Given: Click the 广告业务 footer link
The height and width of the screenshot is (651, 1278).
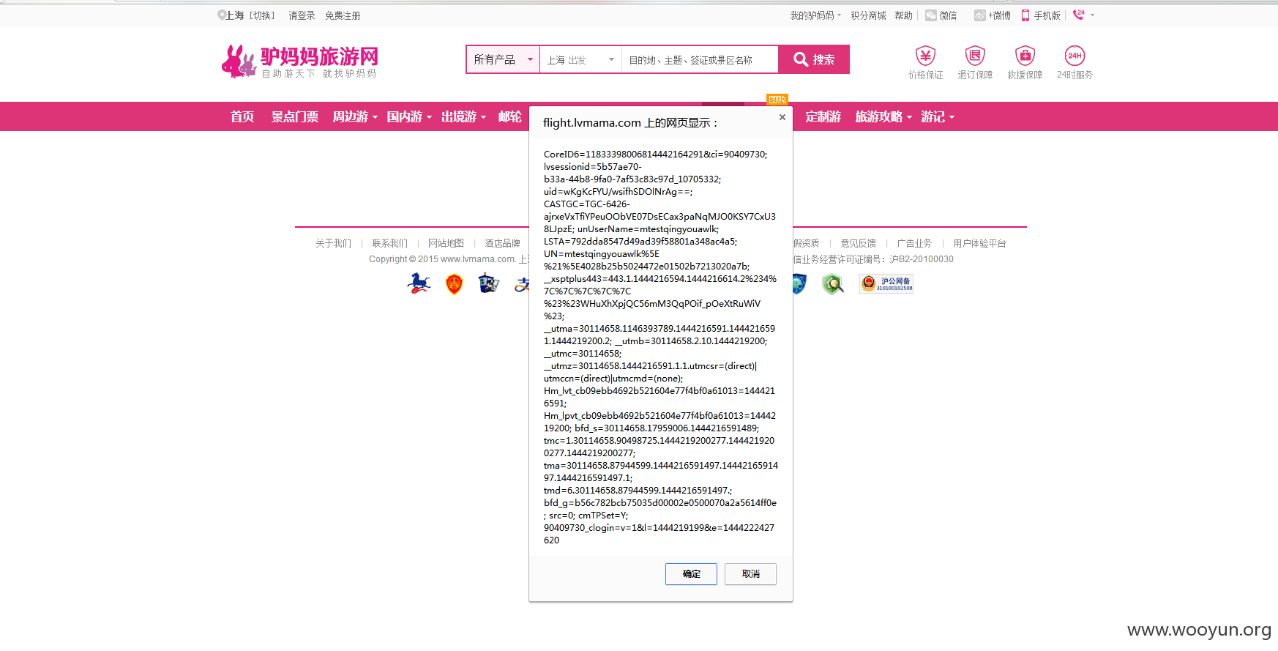Looking at the screenshot, I should click(914, 243).
